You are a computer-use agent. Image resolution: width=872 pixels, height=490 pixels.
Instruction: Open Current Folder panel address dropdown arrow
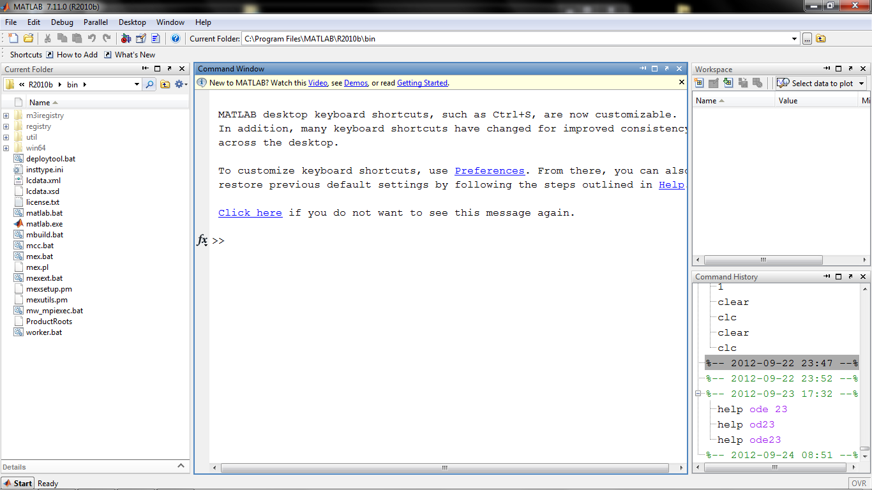click(x=137, y=84)
